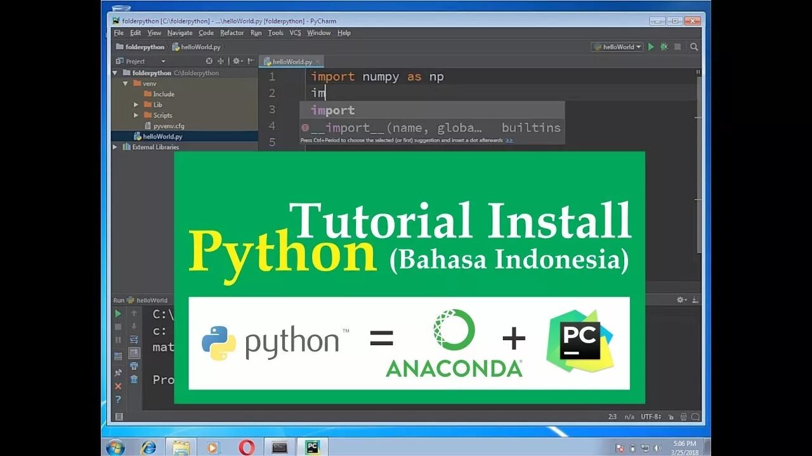Clear all Run console output trash

(x=134, y=379)
